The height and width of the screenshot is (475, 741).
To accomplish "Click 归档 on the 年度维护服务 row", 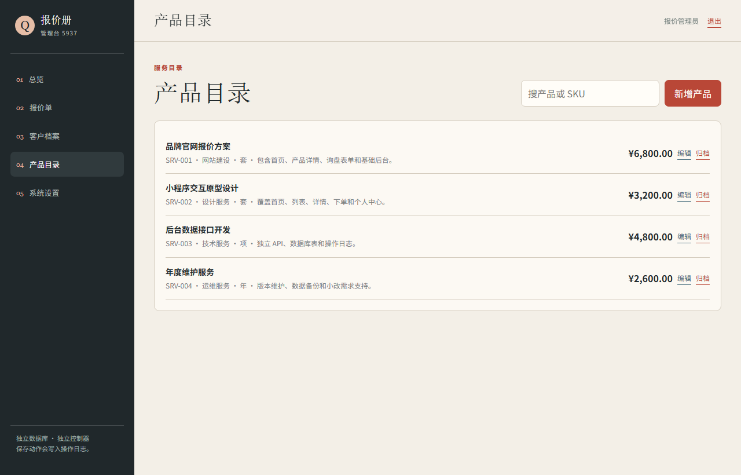I will (x=703, y=279).
